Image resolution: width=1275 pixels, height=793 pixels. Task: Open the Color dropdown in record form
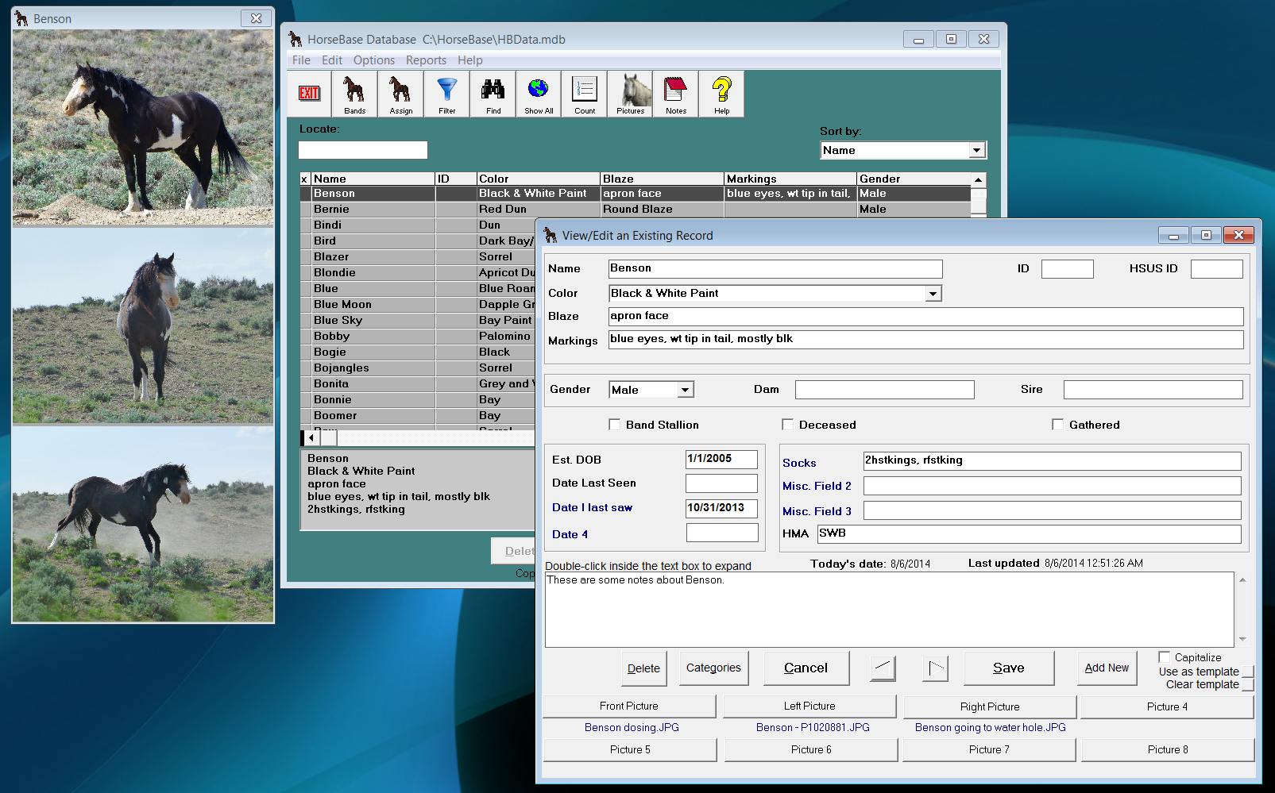(933, 294)
